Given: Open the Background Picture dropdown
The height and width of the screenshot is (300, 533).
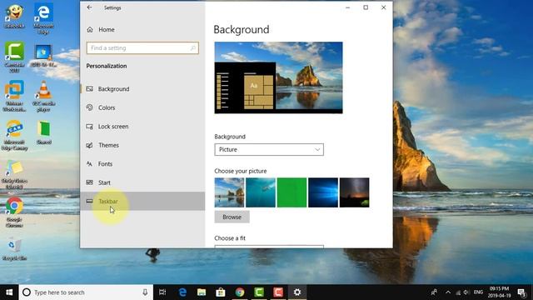Looking at the screenshot, I should [269, 149].
